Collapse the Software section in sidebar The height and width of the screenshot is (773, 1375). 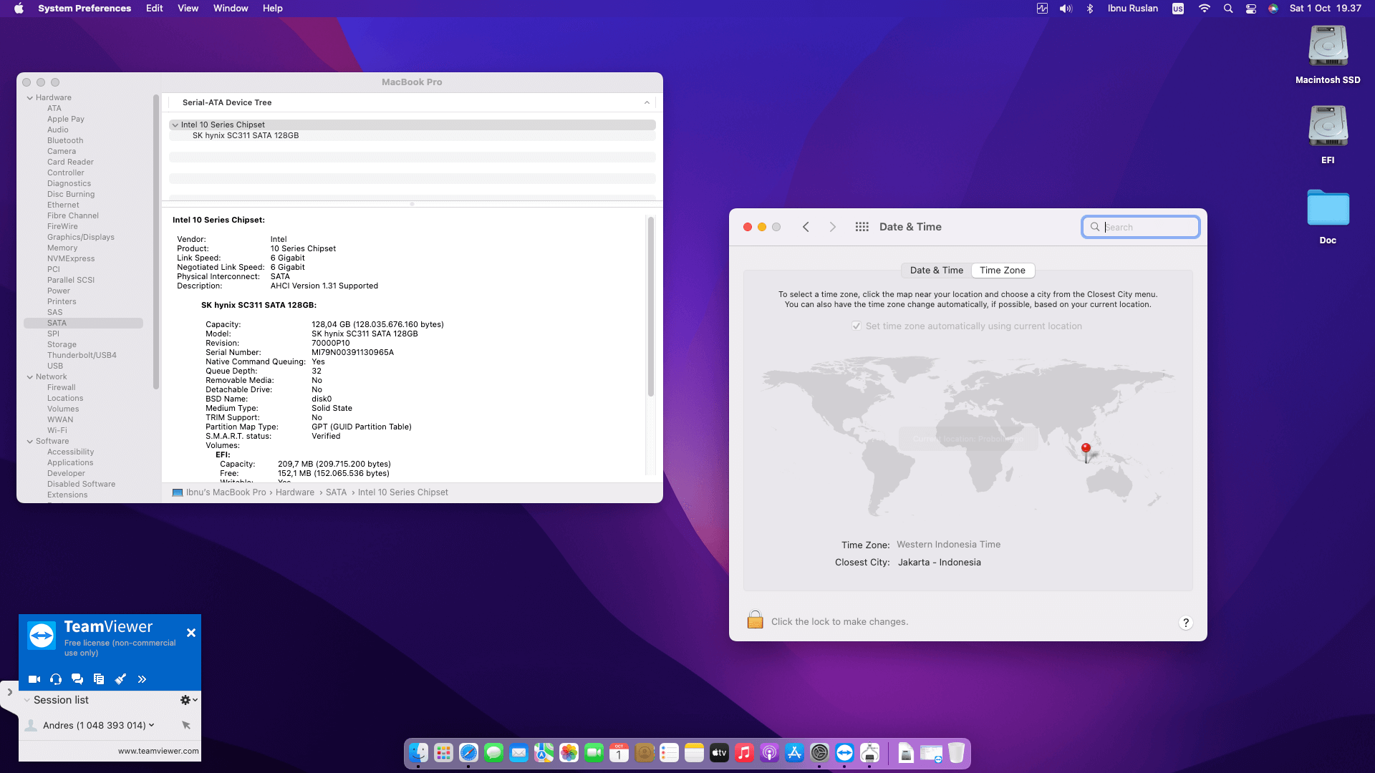[30, 442]
